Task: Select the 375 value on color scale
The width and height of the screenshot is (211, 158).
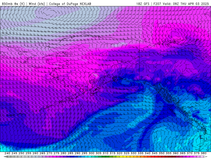Action: [196, 153]
